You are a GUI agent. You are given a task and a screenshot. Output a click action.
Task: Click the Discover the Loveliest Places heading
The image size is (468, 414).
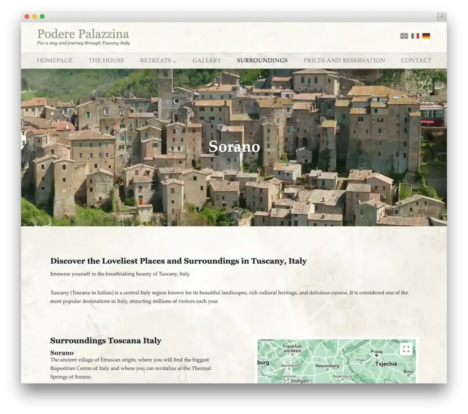(x=179, y=261)
